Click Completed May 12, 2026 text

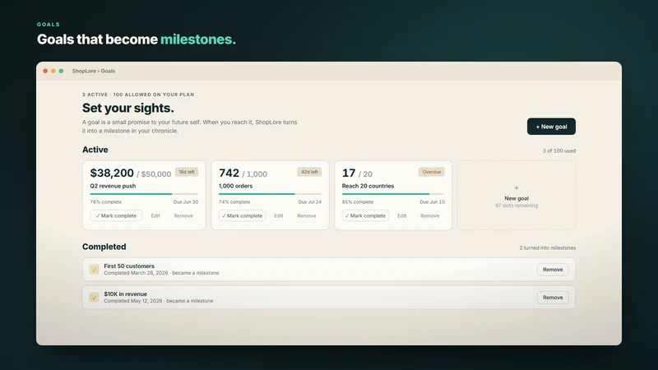coord(133,301)
